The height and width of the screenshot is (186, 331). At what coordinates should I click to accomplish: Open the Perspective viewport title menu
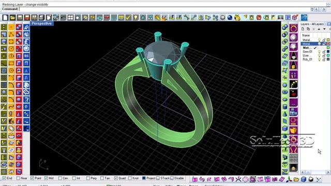(x=41, y=23)
